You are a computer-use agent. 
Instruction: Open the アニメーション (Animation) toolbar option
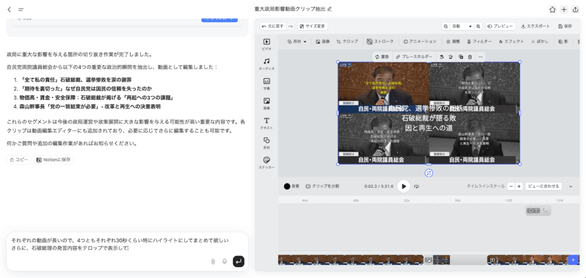click(419, 42)
